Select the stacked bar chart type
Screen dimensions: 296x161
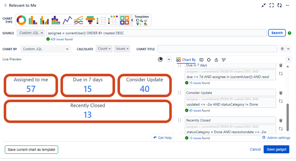click(x=56, y=20)
